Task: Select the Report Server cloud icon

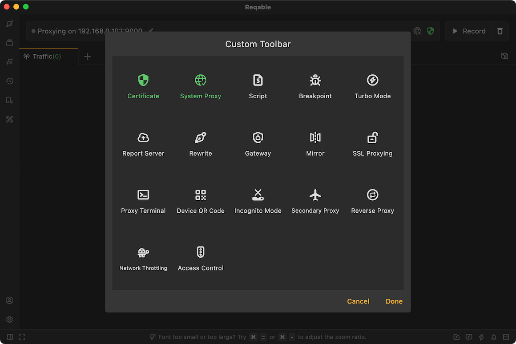Action: (x=143, y=137)
